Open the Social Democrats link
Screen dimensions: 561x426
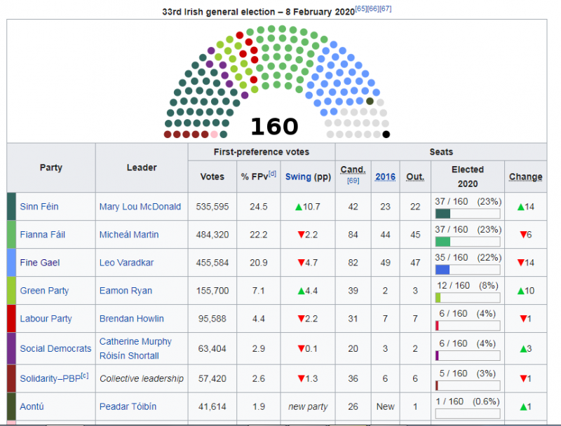(55, 348)
